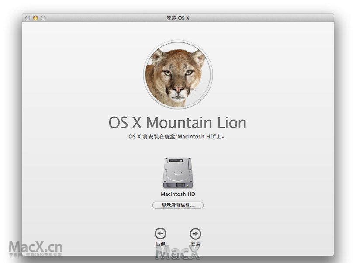Click the install arrow icon (安装)
The height and width of the screenshot is (263, 356).
pos(195,234)
